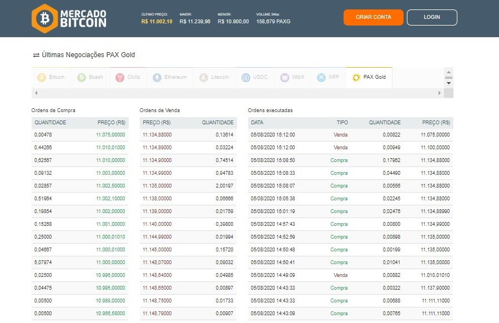Click executed order dated 05/08/2020 14:49:09
This screenshot has height=323, width=499.
(350, 275)
